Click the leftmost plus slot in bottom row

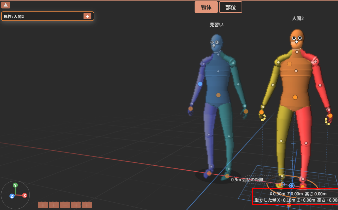click(43, 205)
